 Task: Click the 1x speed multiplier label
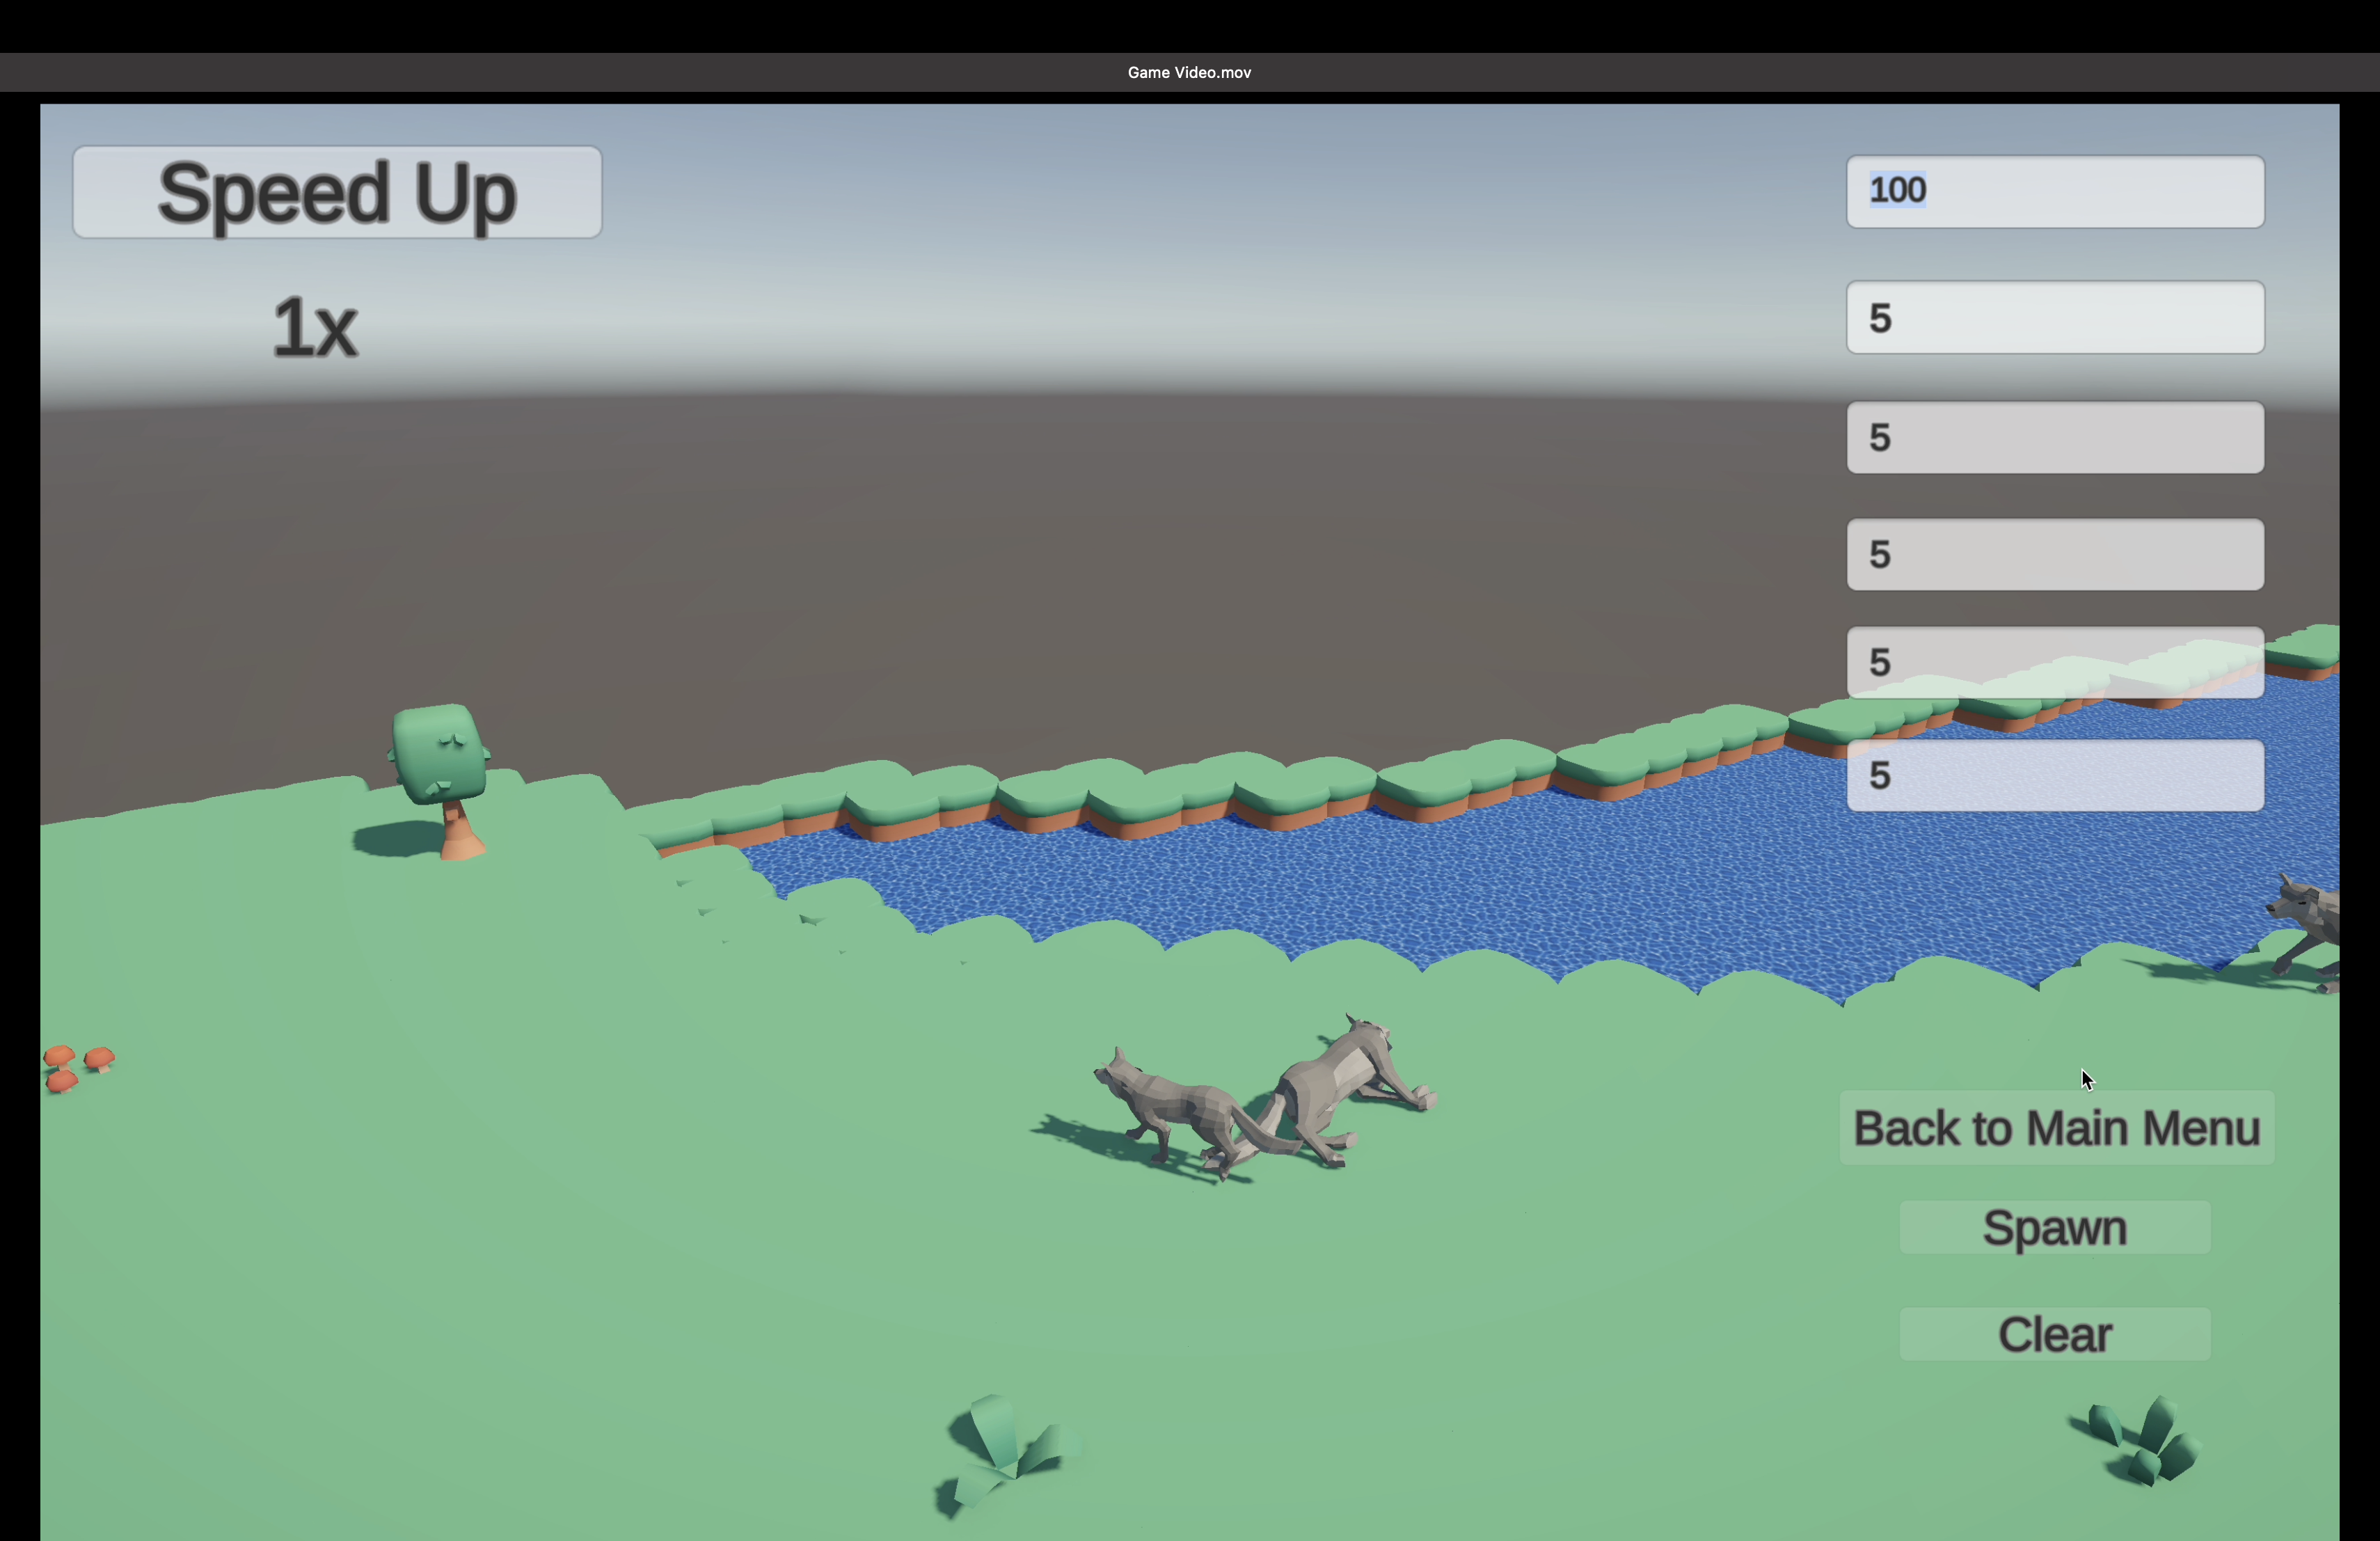pyautogui.click(x=314, y=327)
